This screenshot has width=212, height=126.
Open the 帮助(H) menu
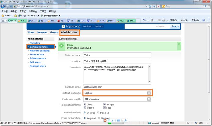(52, 11)
